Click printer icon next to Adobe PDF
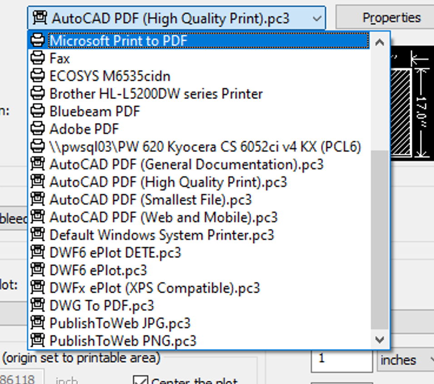 (38, 128)
